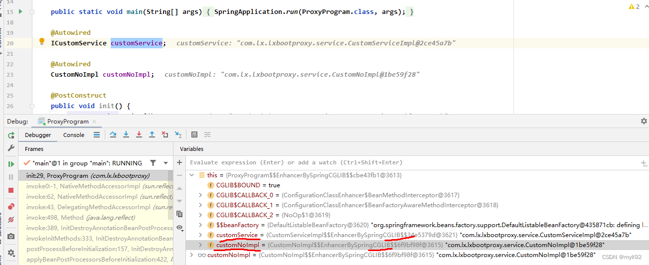Select frame invoke:498, Method
Screen dimensions: 649x265
click(x=96, y=217)
